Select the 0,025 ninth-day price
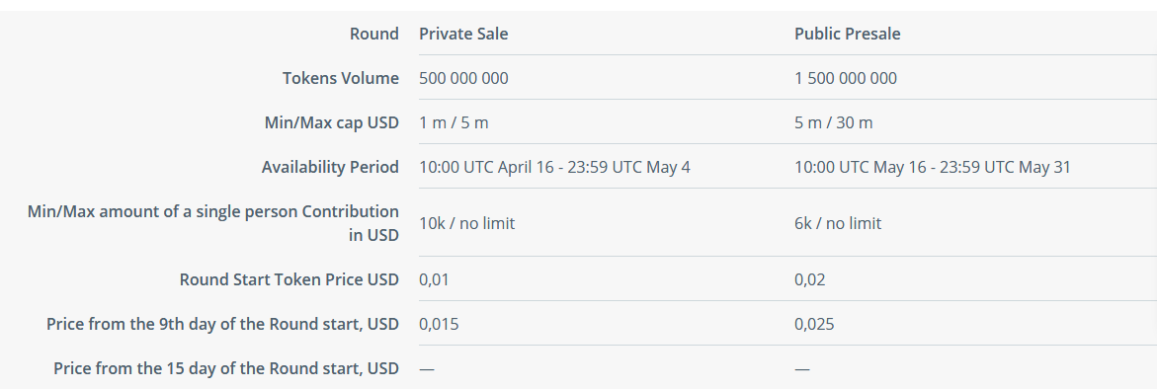The width and height of the screenshot is (1157, 390). [814, 325]
